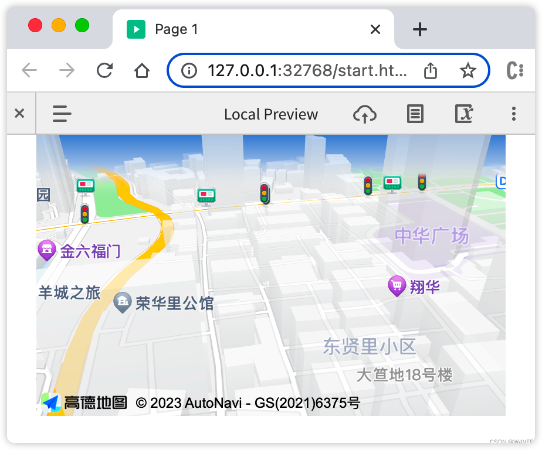Click the cloud upload icon
The height and width of the screenshot is (450, 542).
364,114
